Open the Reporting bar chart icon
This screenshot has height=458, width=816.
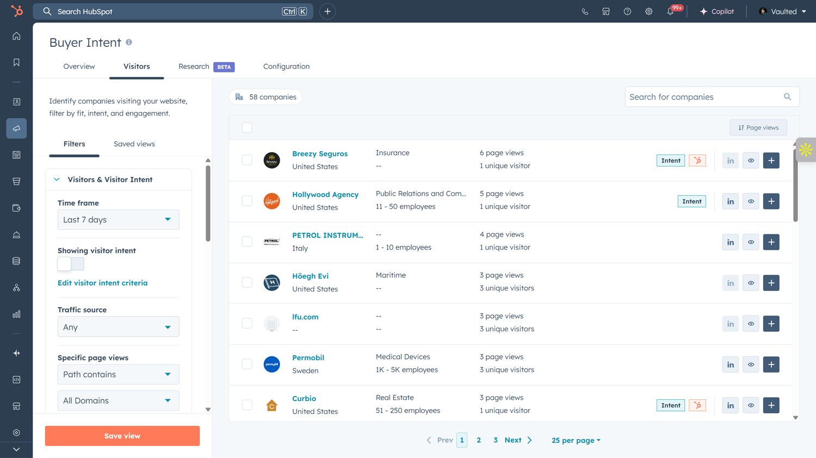(x=16, y=314)
